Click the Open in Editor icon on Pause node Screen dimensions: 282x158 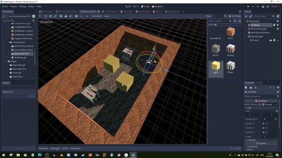271,40
